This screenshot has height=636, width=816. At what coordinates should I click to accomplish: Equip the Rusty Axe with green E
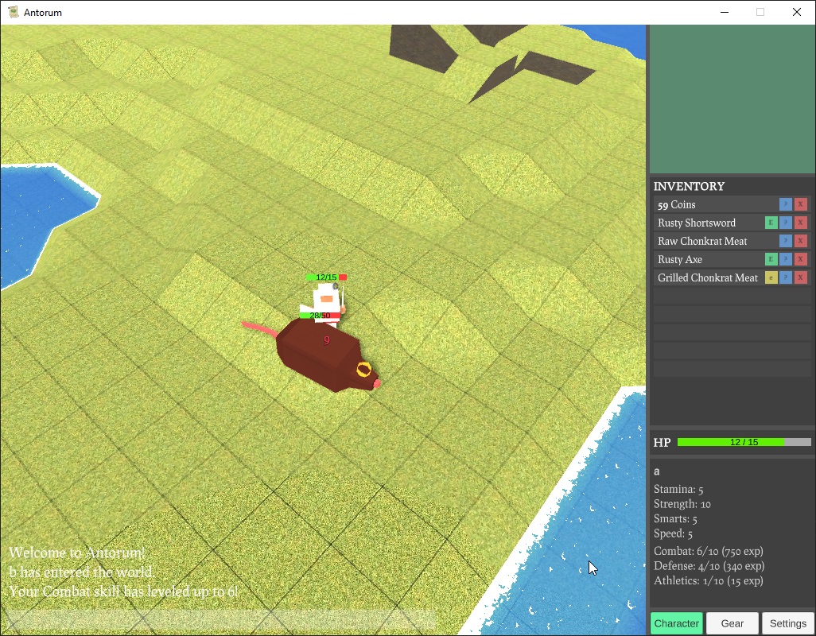click(x=770, y=259)
